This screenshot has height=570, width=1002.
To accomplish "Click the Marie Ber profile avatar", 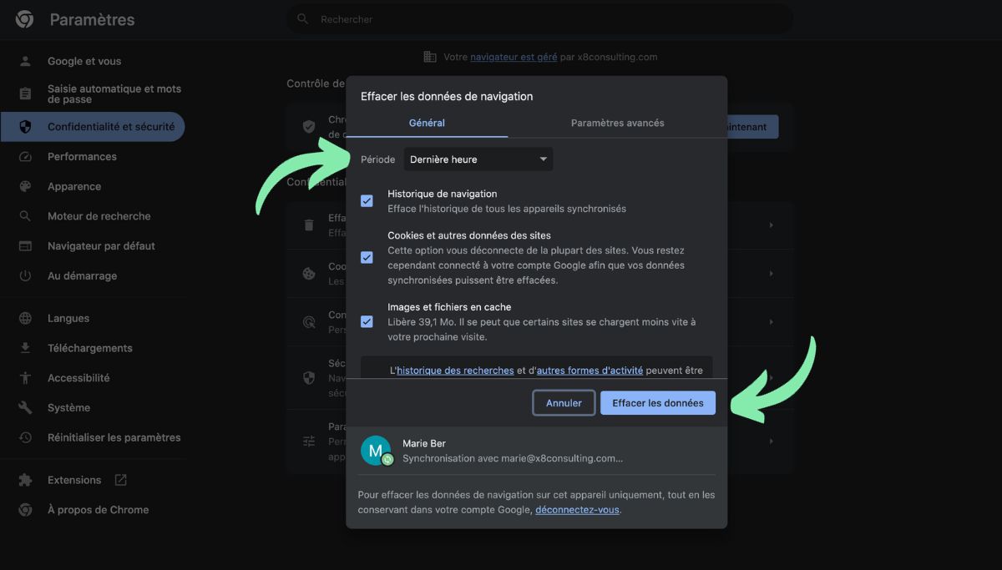I will [376, 451].
